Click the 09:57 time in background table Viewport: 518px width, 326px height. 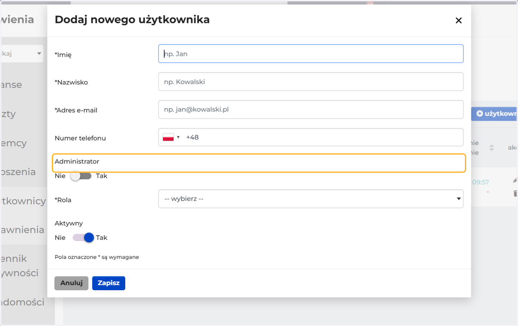coord(480,182)
